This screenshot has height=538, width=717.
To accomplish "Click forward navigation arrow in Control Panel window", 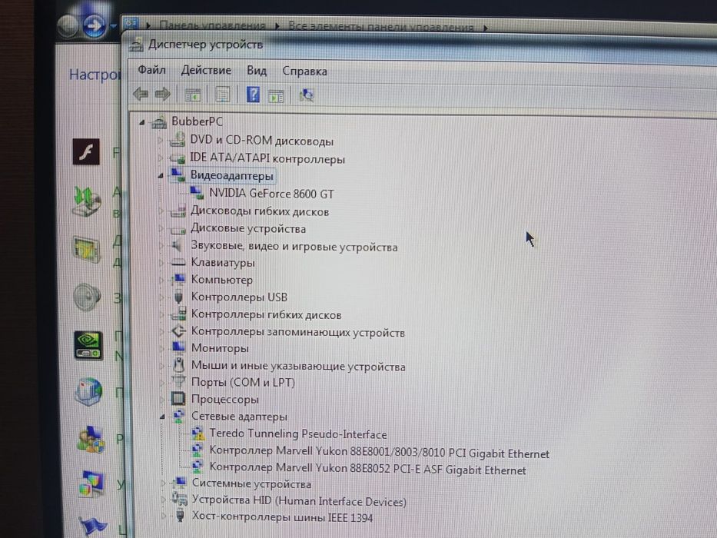I will click(x=95, y=25).
